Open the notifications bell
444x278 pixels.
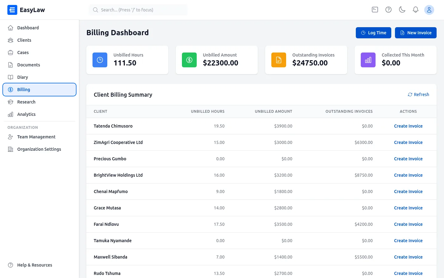click(415, 10)
